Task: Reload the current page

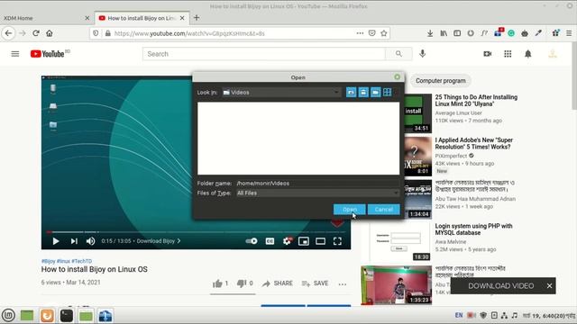Action: click(36, 33)
